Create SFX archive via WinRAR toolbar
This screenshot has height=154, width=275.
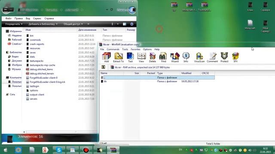click(235, 57)
